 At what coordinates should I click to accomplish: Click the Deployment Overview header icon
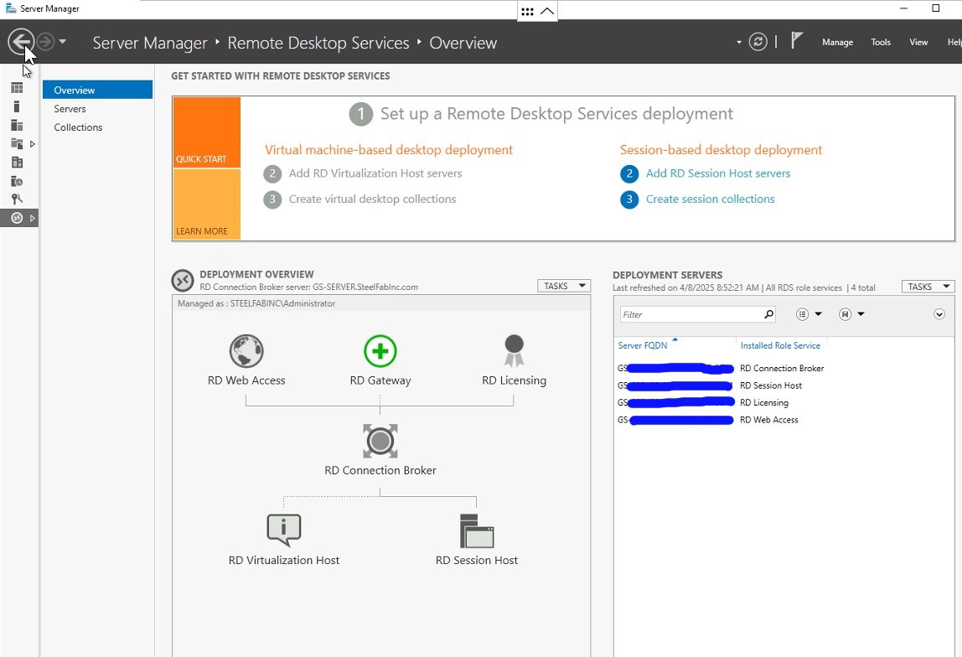[x=183, y=281]
